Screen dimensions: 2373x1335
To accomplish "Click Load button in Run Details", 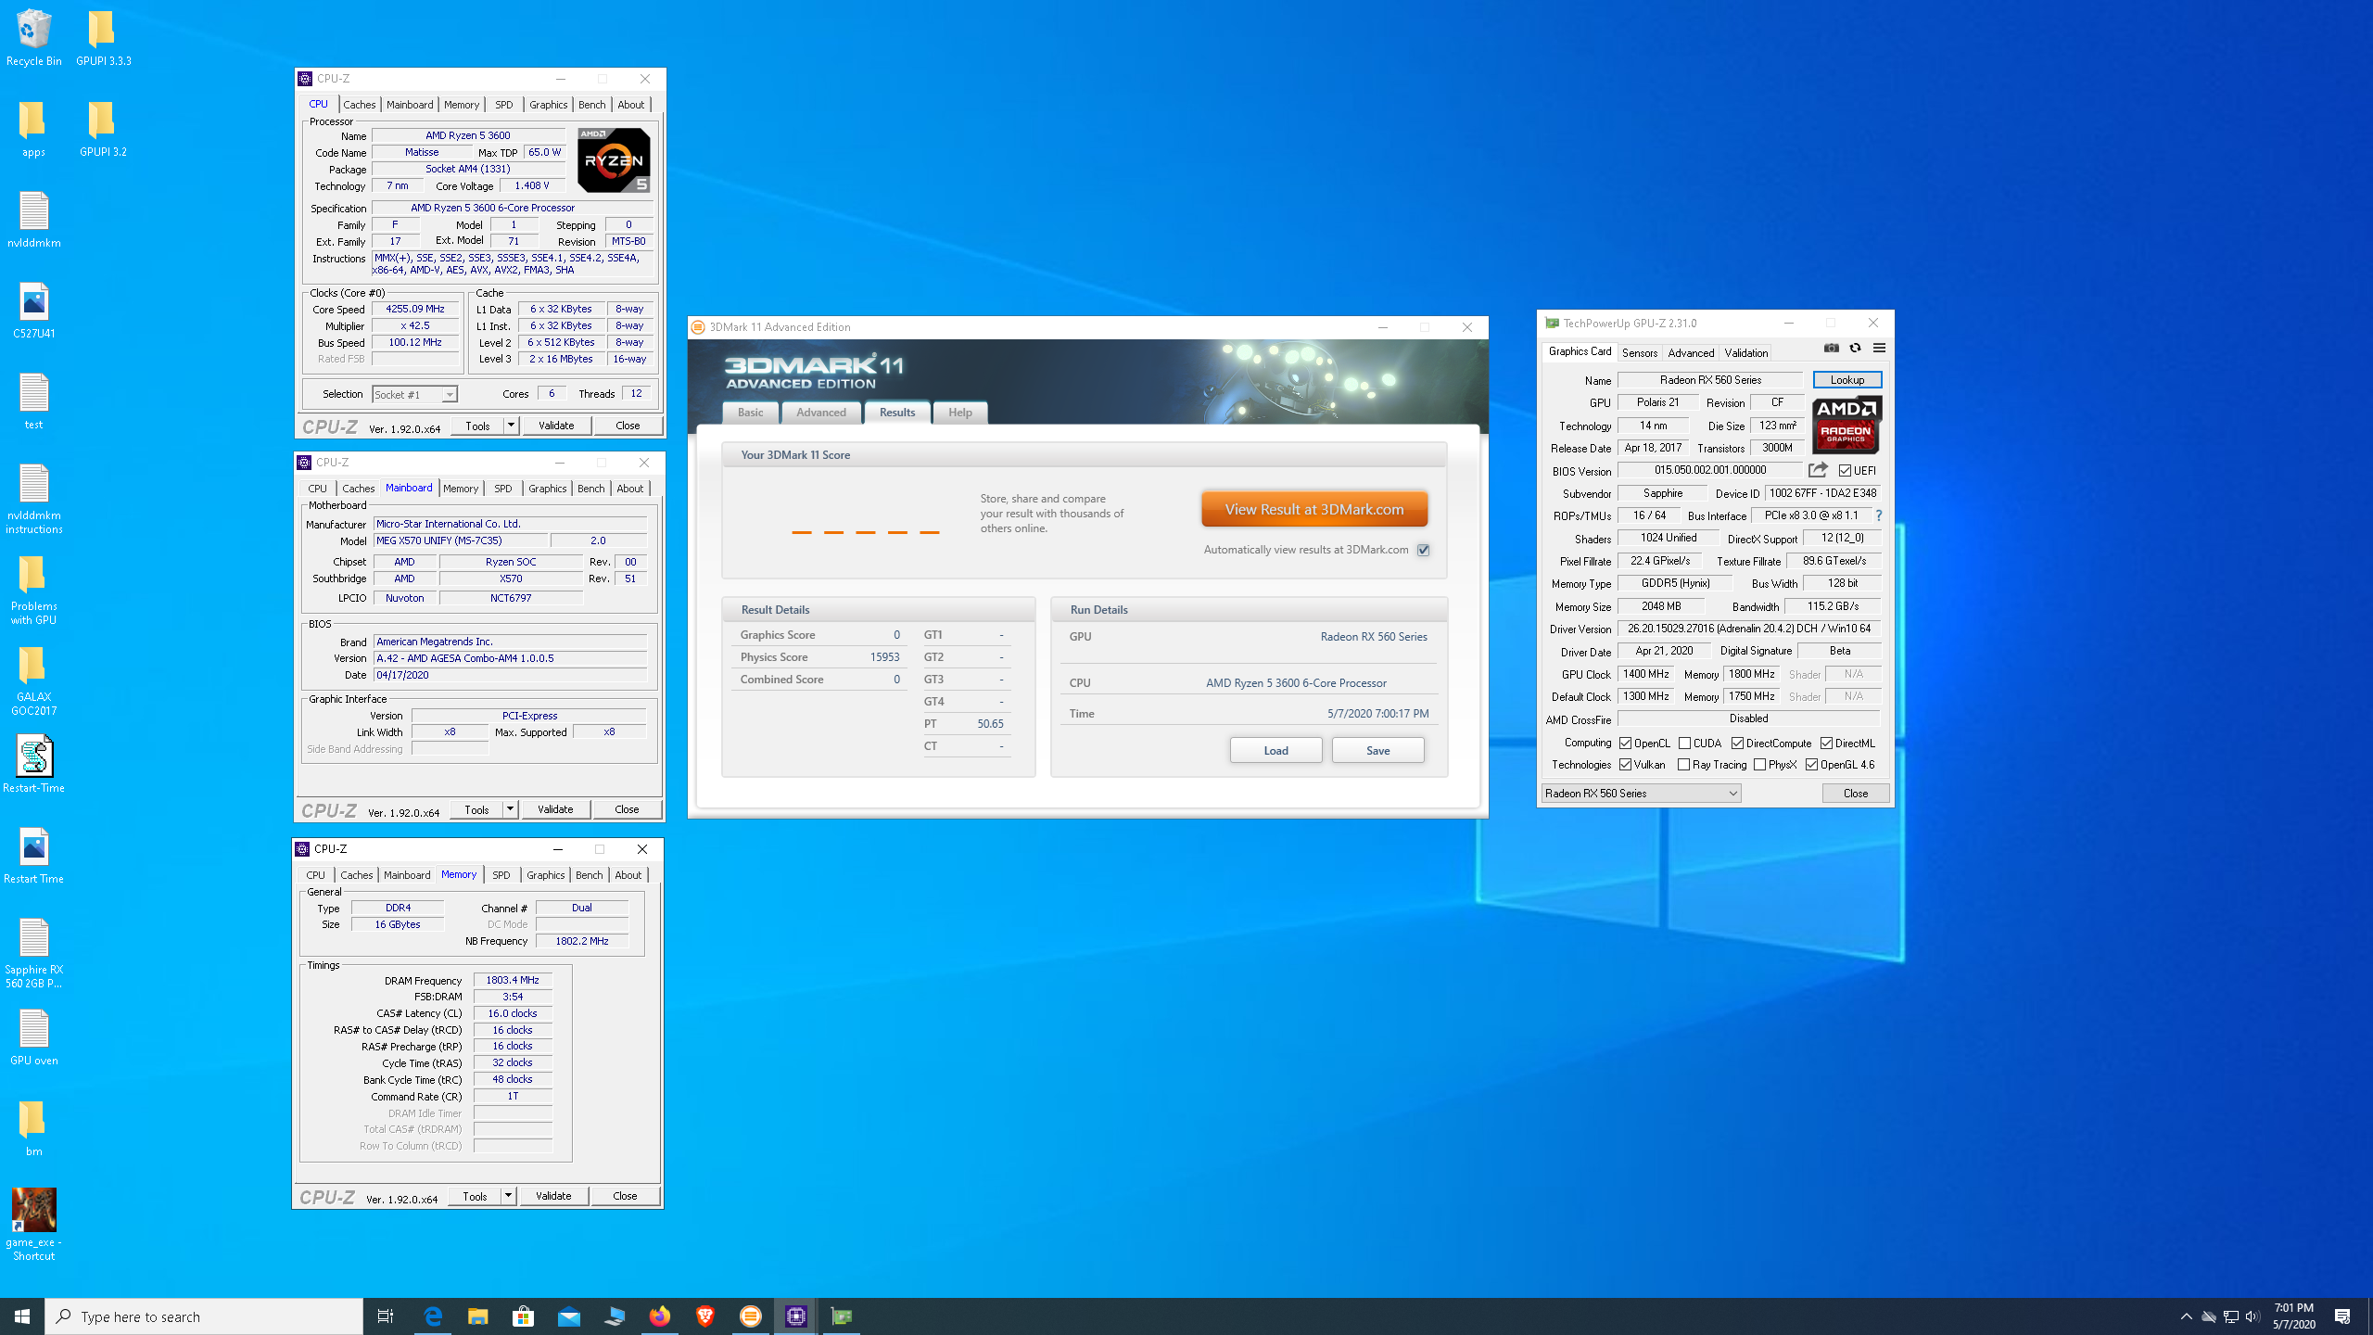I will tap(1275, 750).
